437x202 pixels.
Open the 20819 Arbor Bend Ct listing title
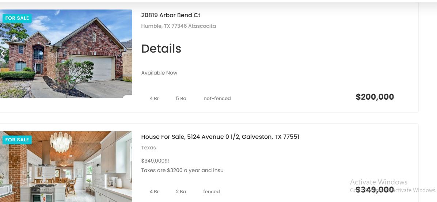171,15
